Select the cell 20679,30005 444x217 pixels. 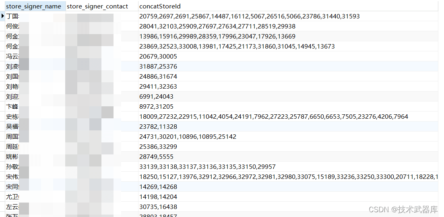click(288, 57)
